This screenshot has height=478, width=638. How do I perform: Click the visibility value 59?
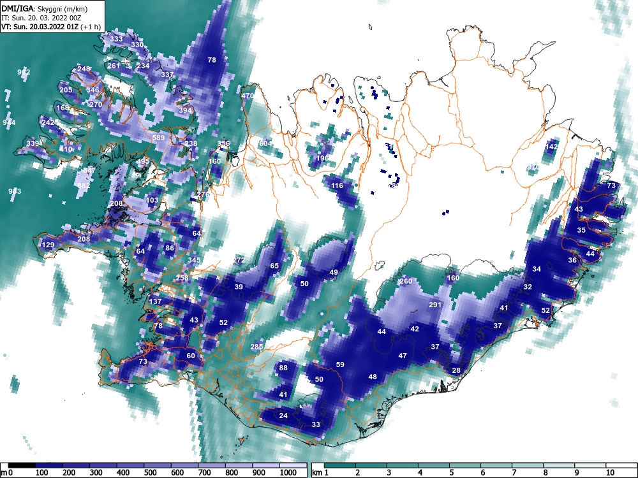pos(340,365)
